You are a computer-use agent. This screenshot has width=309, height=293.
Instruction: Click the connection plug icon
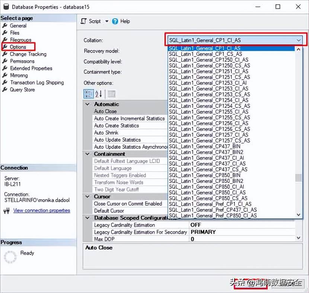[7, 211]
